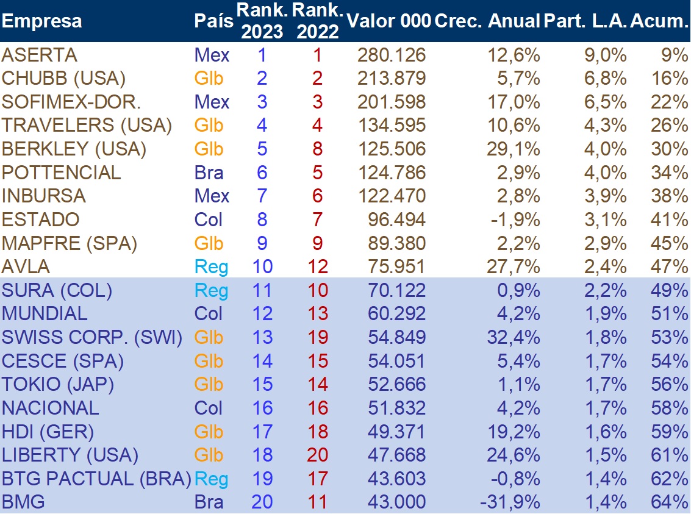691x514 pixels.
Task: Select TOKIO (JAP) company cell
Action: 58,385
